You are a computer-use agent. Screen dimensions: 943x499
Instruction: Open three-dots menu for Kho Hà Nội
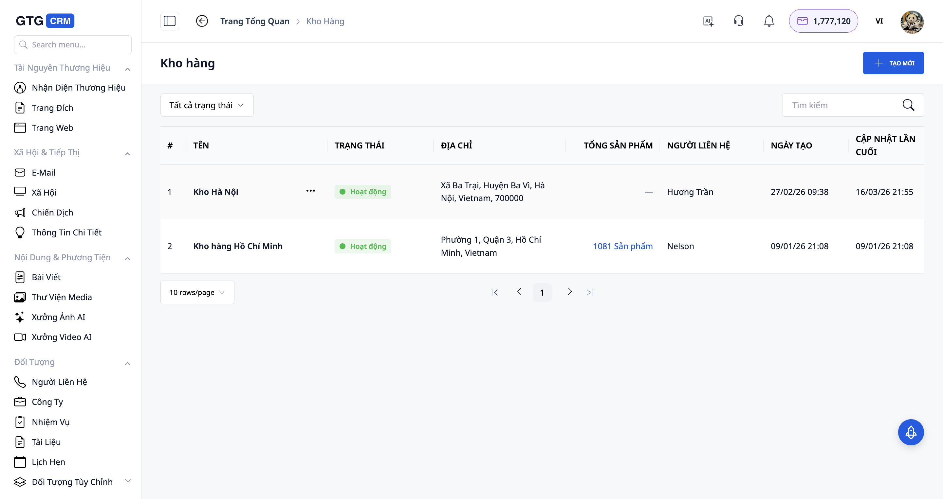coord(310,191)
